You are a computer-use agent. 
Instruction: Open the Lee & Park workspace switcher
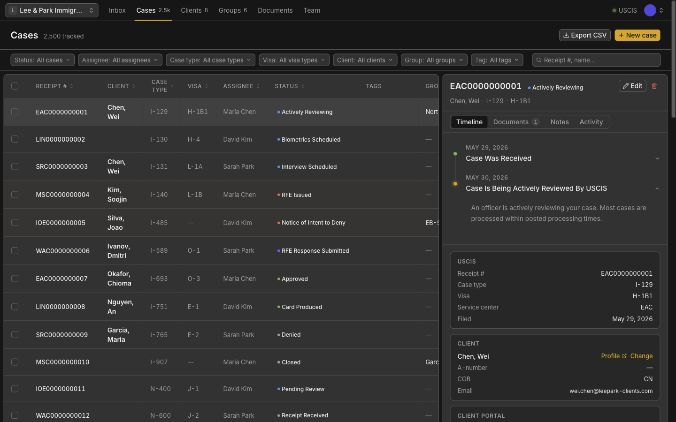pyautogui.click(x=52, y=10)
